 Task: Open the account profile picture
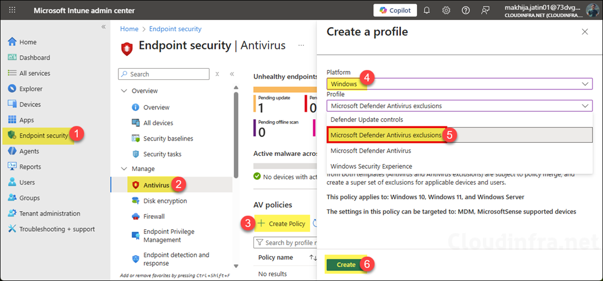pos(592,11)
